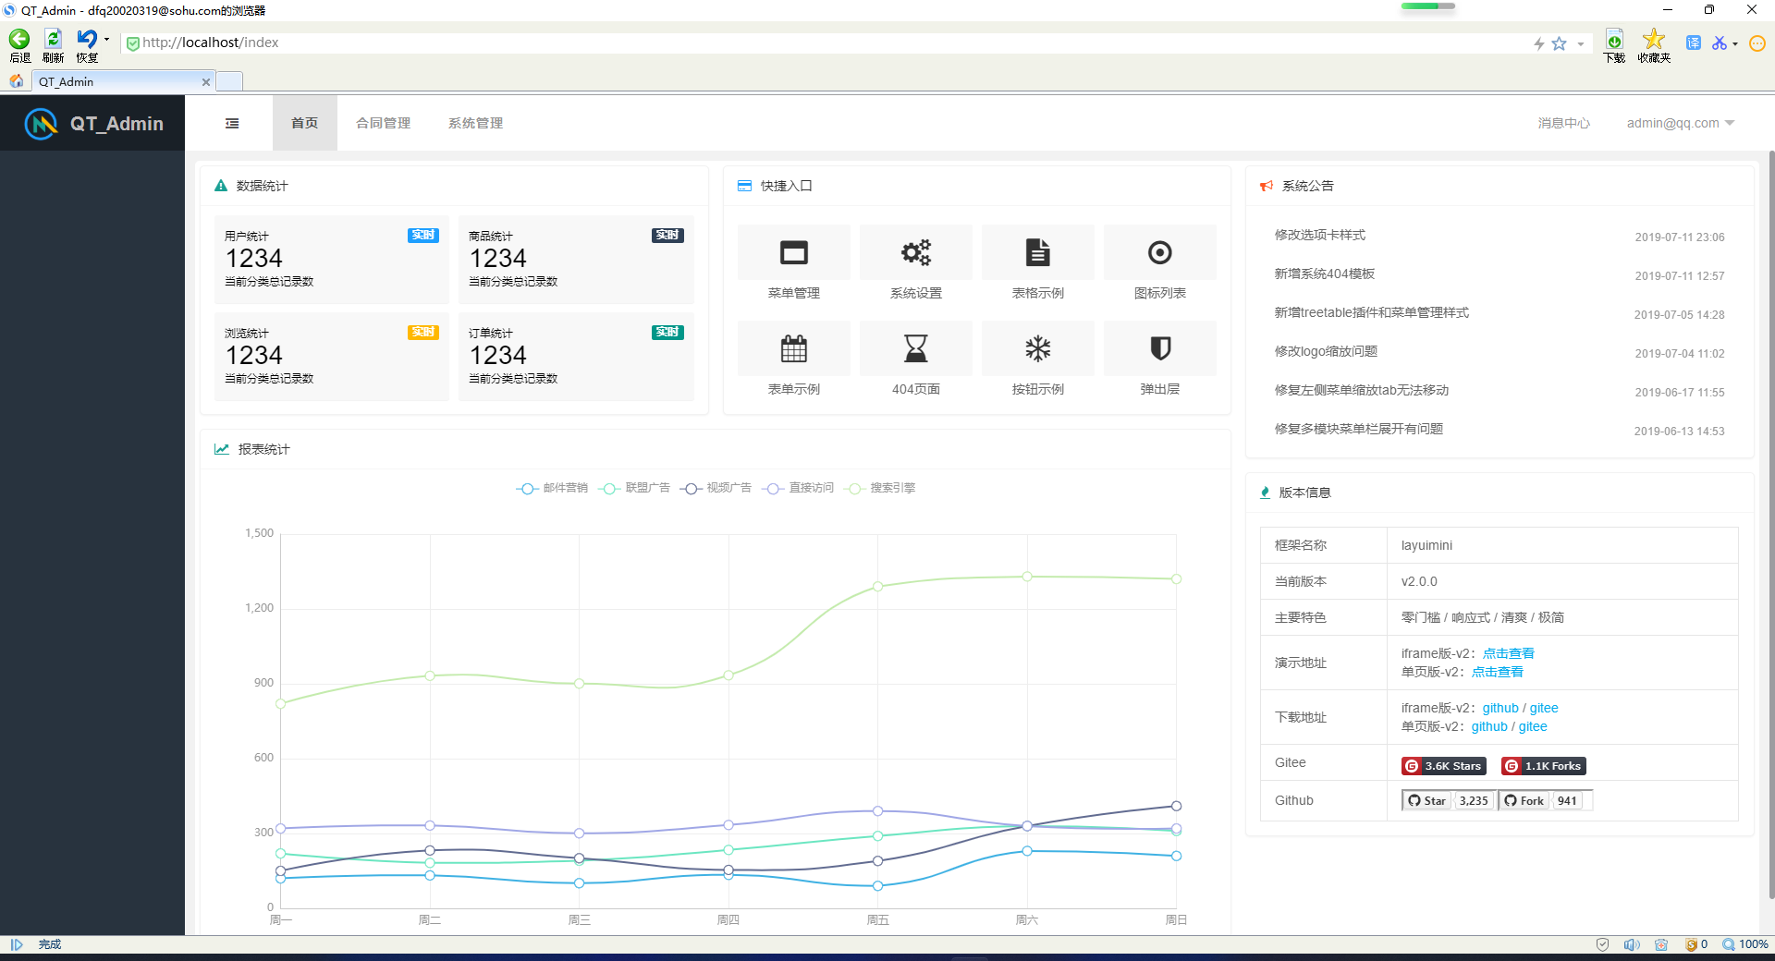Image resolution: width=1775 pixels, height=961 pixels.
Task: Click the lightning speed-mode icon in address bar
Action: pyautogui.click(x=1538, y=43)
